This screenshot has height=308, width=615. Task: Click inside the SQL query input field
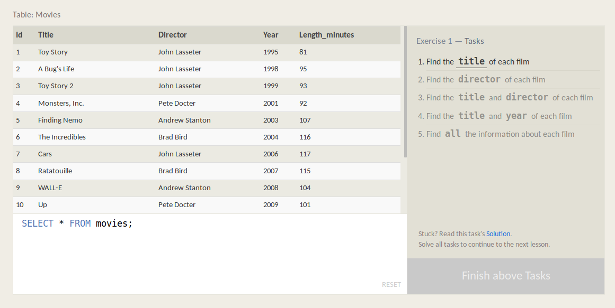click(x=210, y=254)
